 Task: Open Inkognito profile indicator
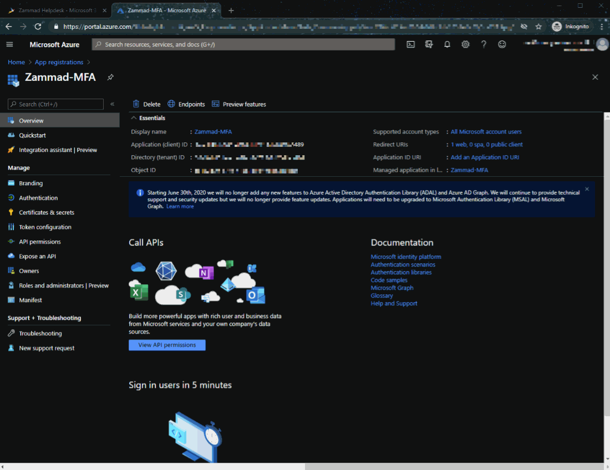[570, 27]
